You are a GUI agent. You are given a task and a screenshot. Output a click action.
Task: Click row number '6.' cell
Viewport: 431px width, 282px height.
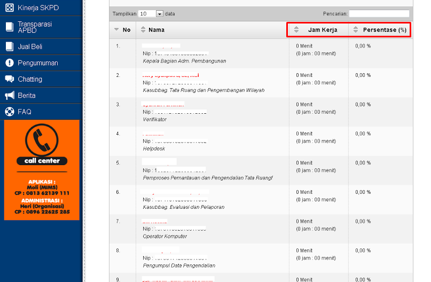(118, 192)
